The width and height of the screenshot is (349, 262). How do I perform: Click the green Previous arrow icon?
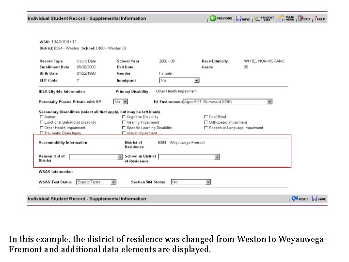tap(213, 18)
